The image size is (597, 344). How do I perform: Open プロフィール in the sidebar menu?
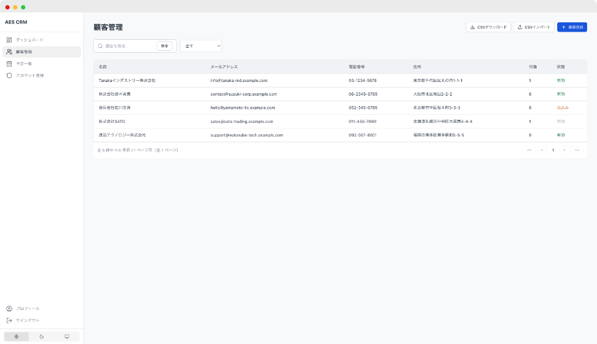[28, 309]
